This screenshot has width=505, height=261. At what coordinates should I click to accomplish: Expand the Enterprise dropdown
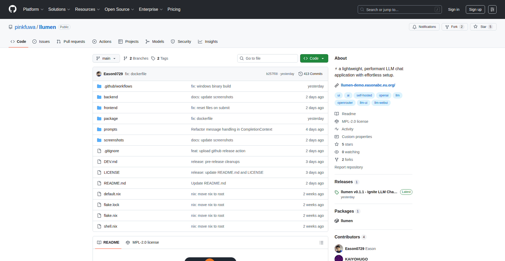(151, 9)
